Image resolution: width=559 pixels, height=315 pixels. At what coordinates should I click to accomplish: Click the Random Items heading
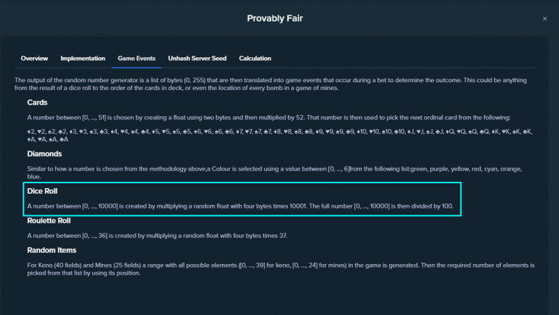(x=52, y=250)
